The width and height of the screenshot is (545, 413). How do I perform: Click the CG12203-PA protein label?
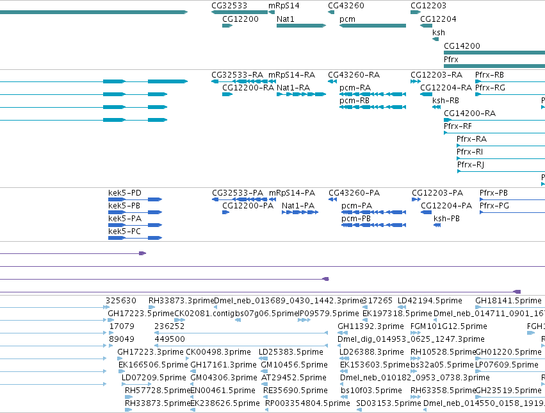point(437,193)
